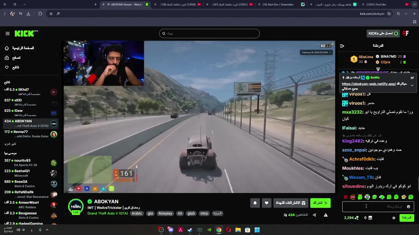The height and width of the screenshot is (235, 419).
Task: Click the Subscribe green button
Action: coord(320,203)
